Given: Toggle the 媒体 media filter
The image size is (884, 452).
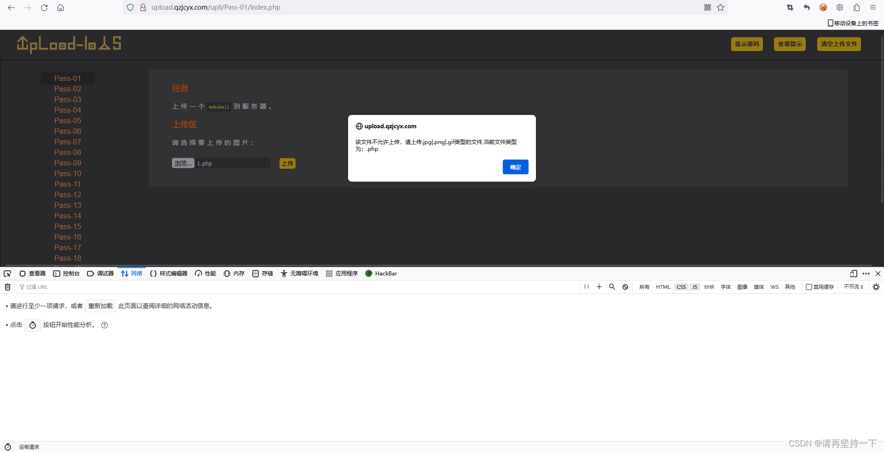Looking at the screenshot, I should (x=759, y=287).
